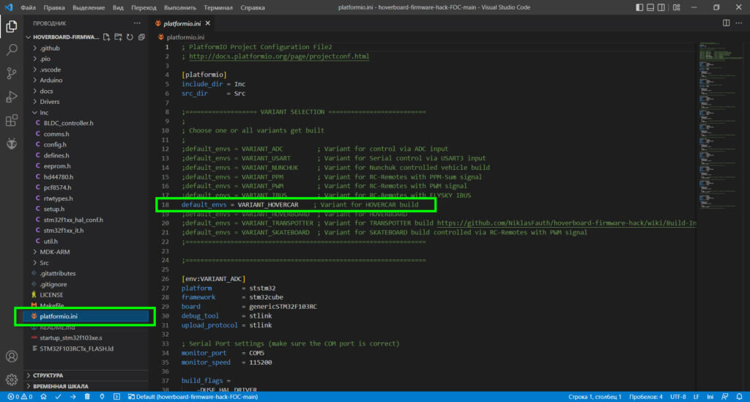
Task: Click the VS Code logo in title bar
Action: pyautogui.click(x=9, y=7)
